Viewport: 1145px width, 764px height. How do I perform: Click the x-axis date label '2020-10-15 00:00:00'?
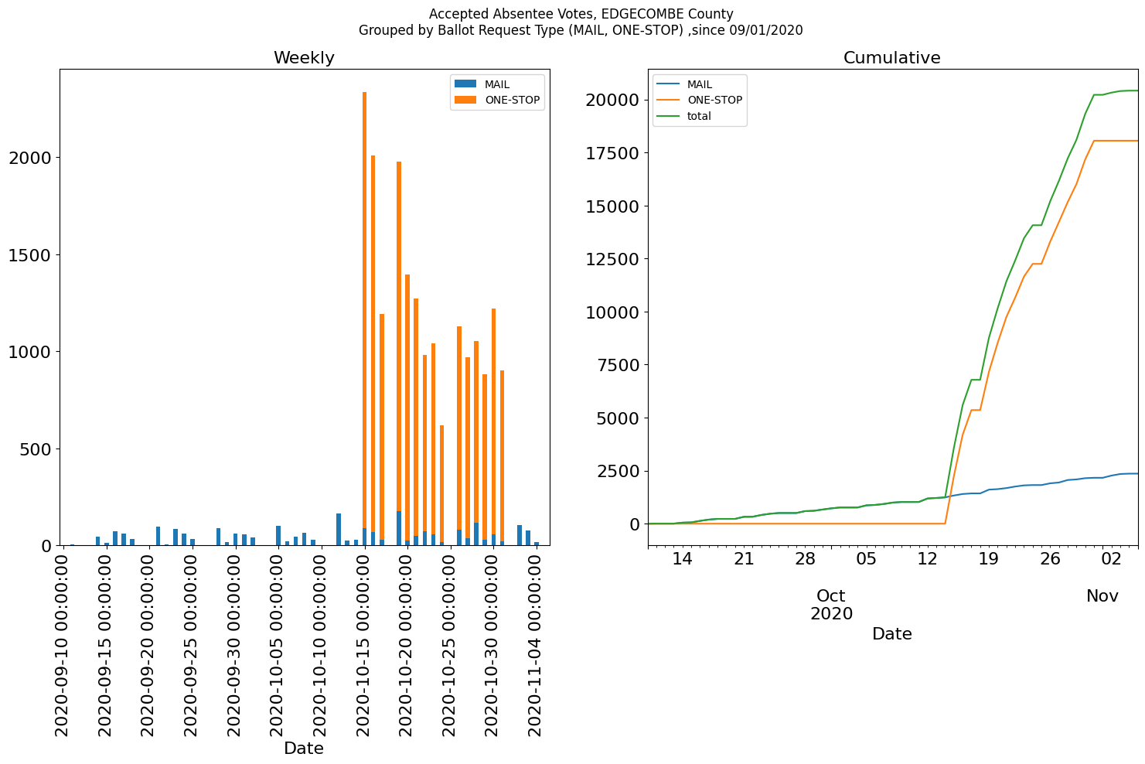pyautogui.click(x=364, y=644)
